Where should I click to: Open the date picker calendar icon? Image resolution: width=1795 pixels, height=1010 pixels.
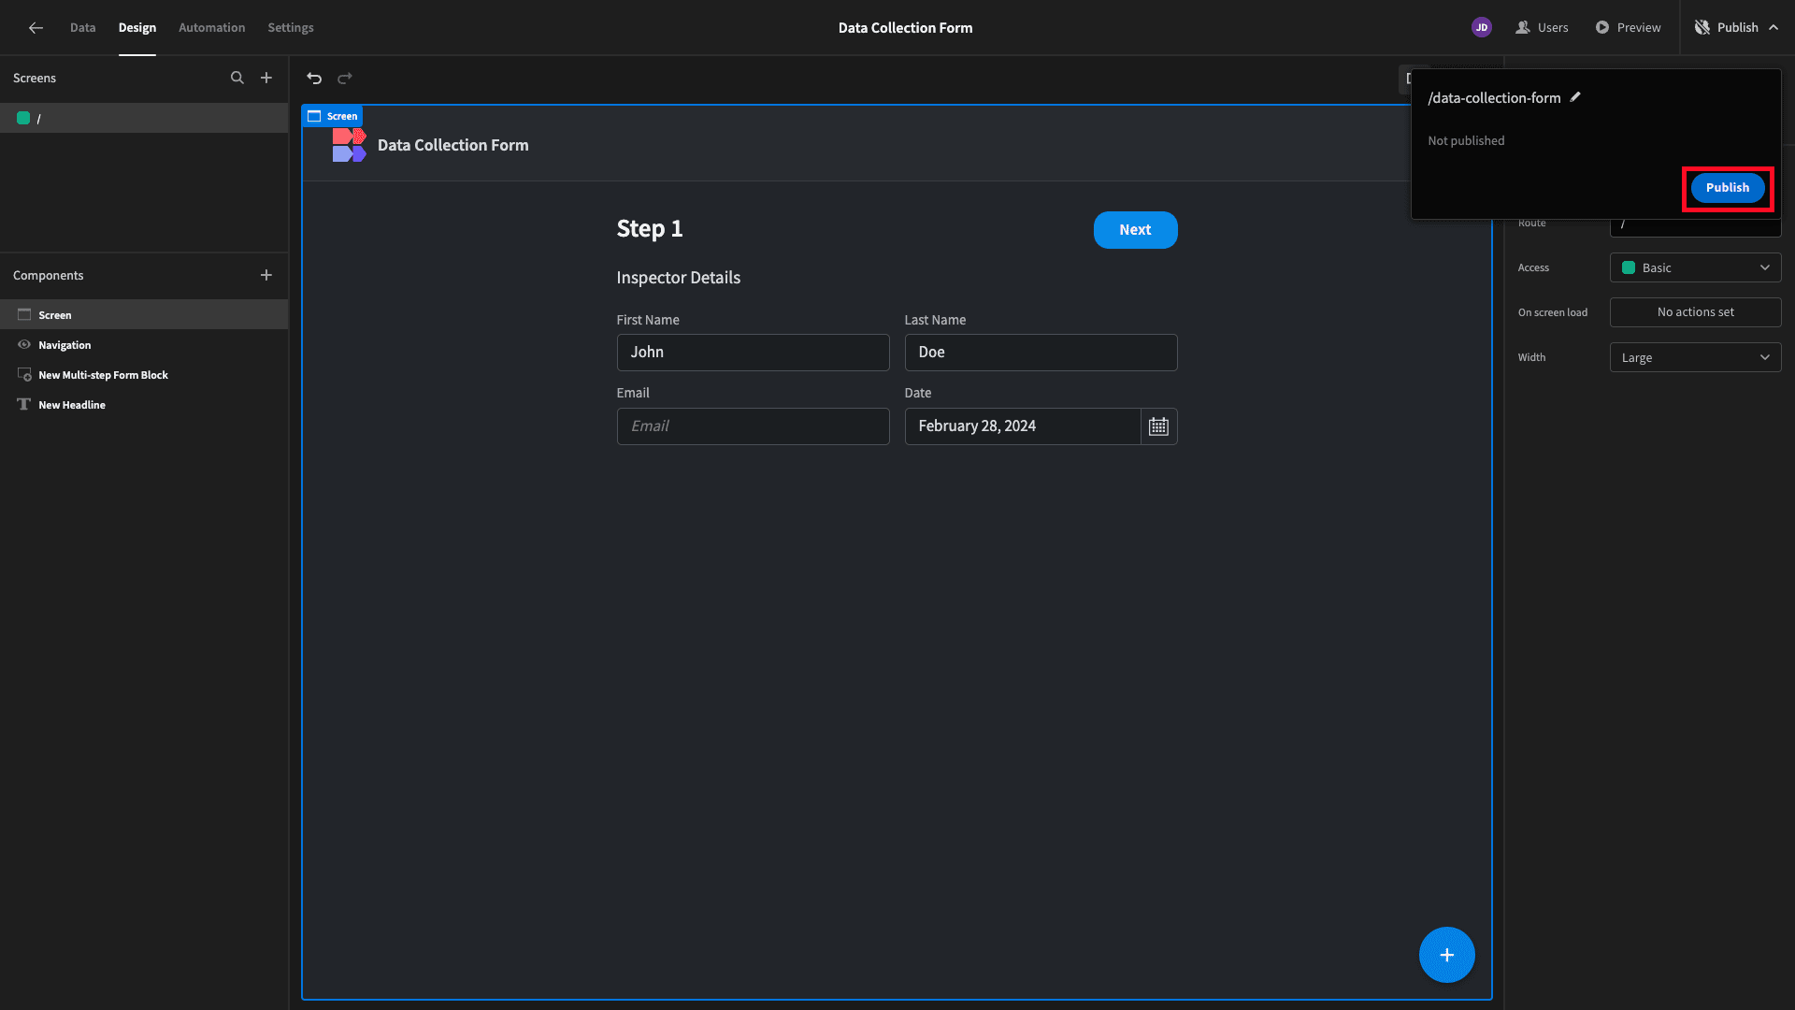pyautogui.click(x=1158, y=426)
